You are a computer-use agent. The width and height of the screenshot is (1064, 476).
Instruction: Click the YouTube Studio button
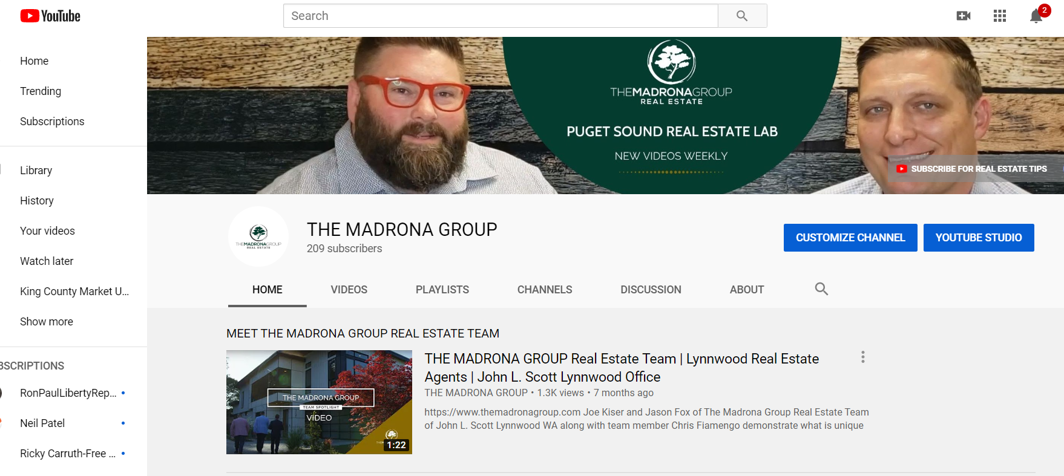tap(979, 238)
